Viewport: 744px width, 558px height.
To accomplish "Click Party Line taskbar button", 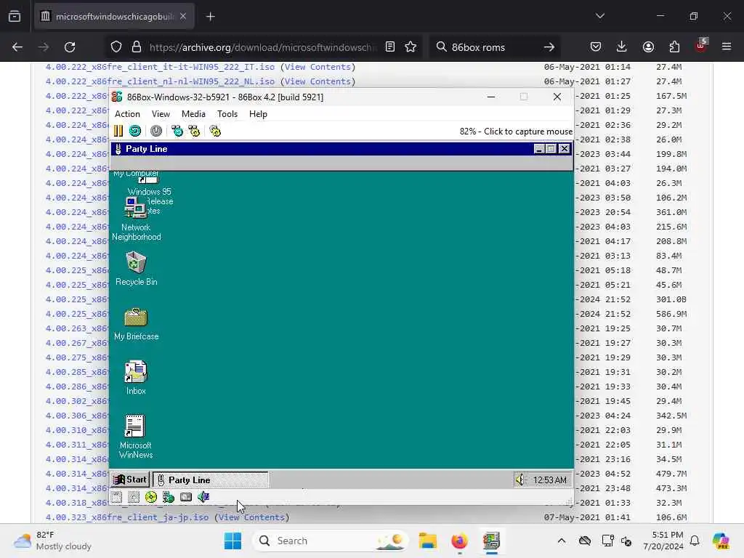I will click(x=210, y=480).
